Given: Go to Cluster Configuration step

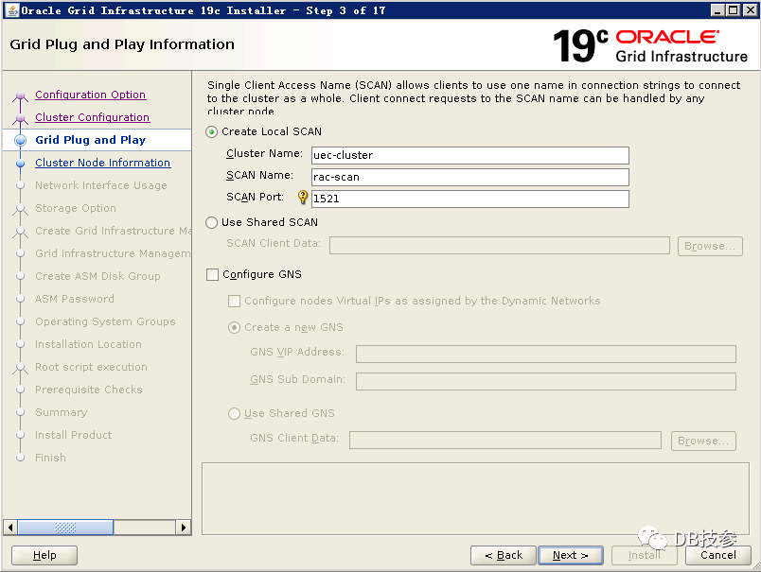Looking at the screenshot, I should coord(92,117).
